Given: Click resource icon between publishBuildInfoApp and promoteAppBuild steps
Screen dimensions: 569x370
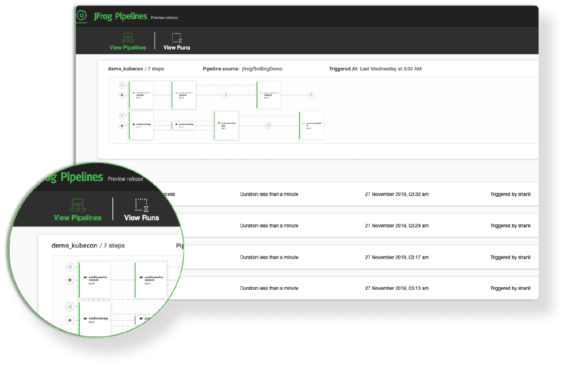Looking at the screenshot, I should point(268,125).
